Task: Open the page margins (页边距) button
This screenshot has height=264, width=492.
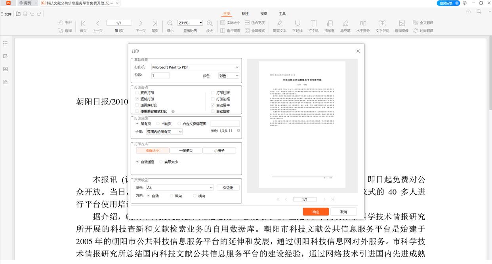Action: [228, 188]
